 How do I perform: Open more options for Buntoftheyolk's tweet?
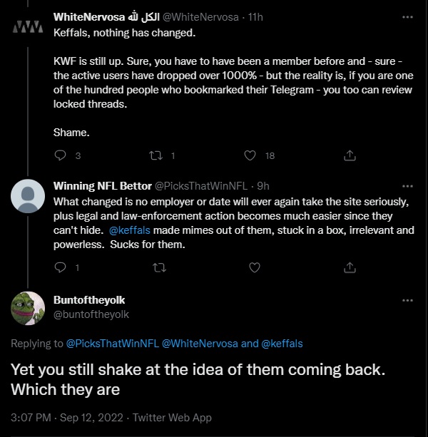[x=407, y=300]
